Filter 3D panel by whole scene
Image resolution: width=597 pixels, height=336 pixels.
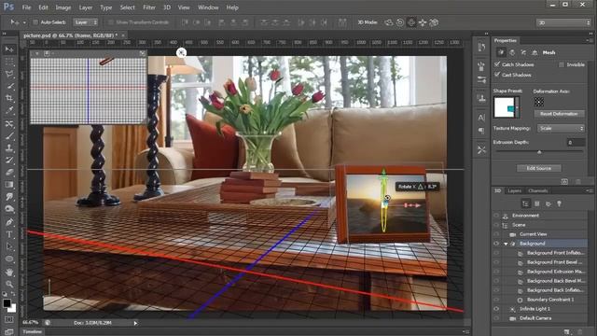tap(526, 203)
